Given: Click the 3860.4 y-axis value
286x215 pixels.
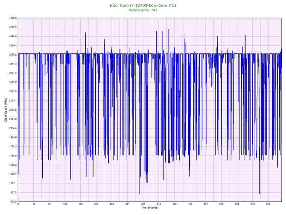Looking at the screenshot, I should (13, 45).
